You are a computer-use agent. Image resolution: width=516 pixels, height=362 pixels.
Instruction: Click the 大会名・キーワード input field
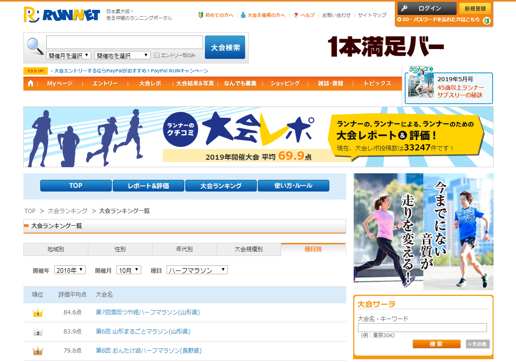coord(422,328)
